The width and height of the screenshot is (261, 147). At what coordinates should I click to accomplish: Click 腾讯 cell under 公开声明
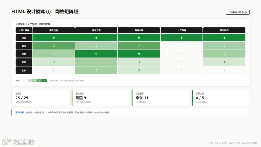point(182,46)
